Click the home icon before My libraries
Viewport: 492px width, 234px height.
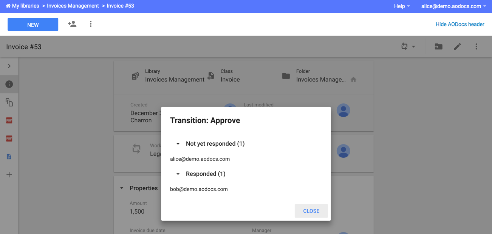8,6
